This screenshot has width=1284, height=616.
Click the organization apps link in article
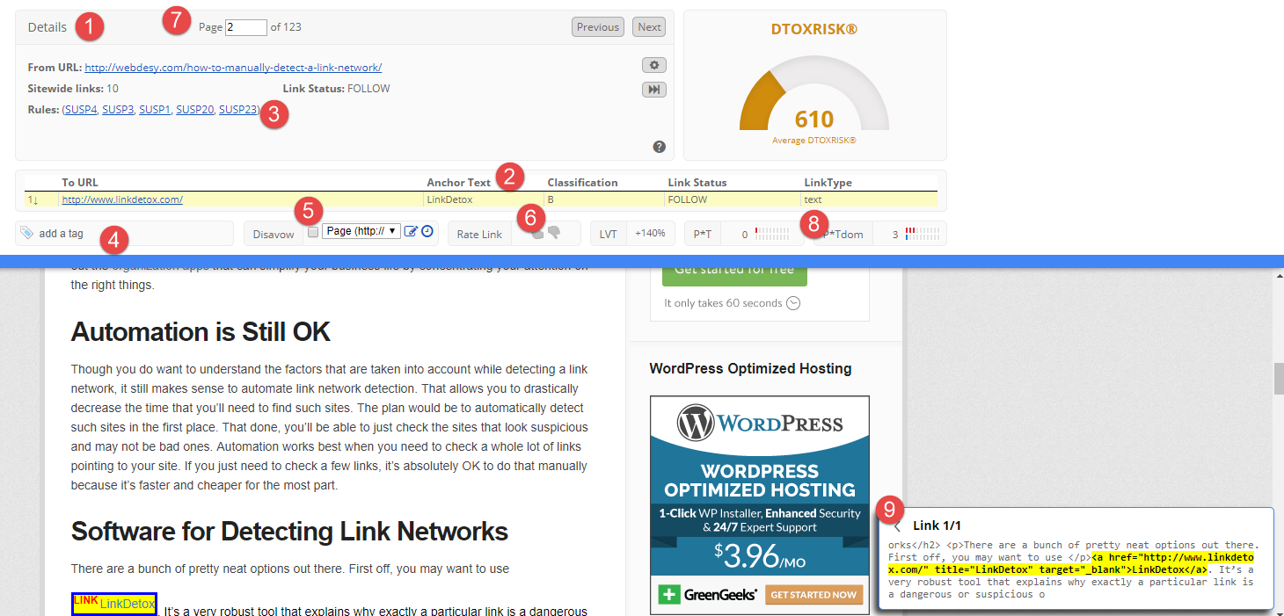point(161,266)
